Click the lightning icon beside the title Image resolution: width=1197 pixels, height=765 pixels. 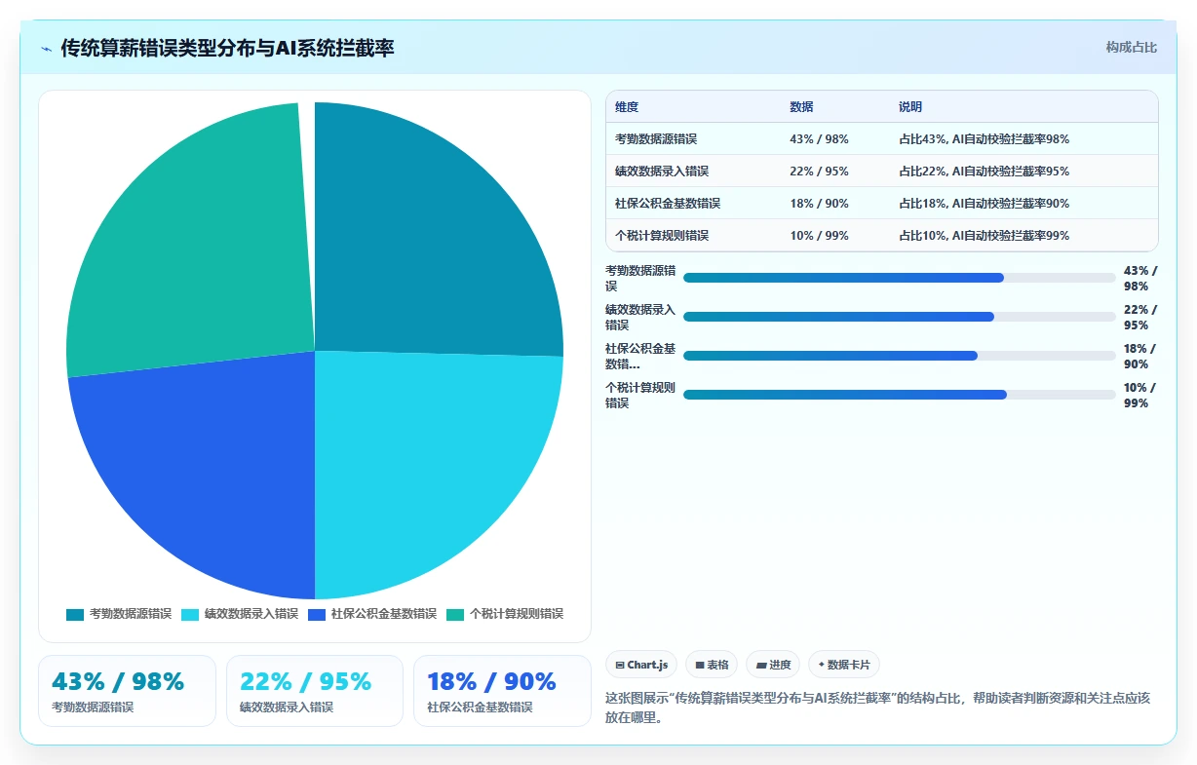point(47,49)
